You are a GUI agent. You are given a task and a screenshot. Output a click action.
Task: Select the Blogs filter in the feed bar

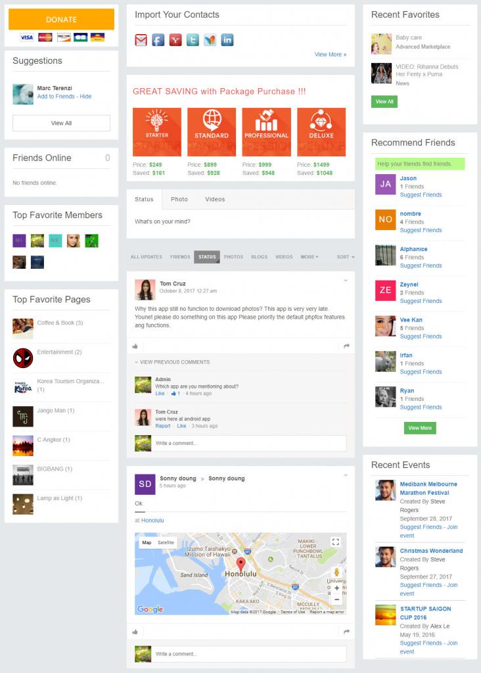[259, 257]
